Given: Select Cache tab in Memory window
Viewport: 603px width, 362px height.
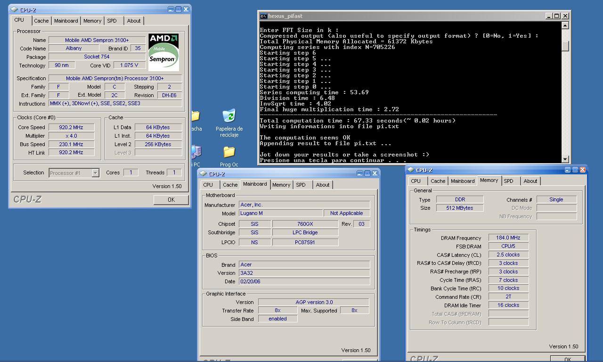Looking at the screenshot, I should point(438,181).
